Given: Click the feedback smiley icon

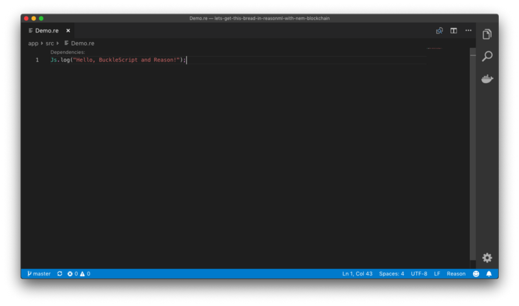Looking at the screenshot, I should (x=476, y=274).
